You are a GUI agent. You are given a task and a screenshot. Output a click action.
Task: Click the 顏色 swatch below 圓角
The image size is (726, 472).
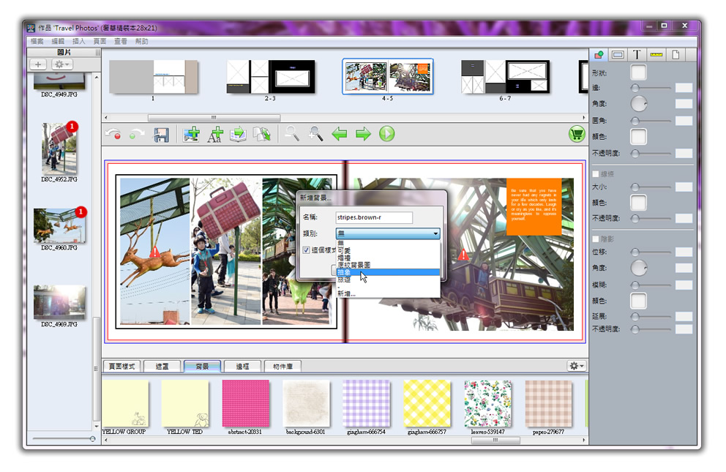(638, 137)
